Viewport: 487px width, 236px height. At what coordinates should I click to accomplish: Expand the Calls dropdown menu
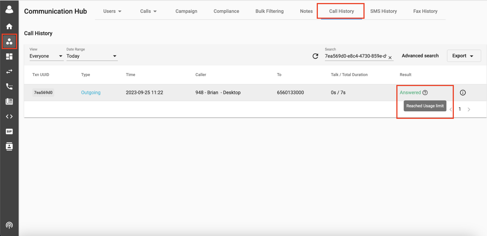(x=148, y=11)
